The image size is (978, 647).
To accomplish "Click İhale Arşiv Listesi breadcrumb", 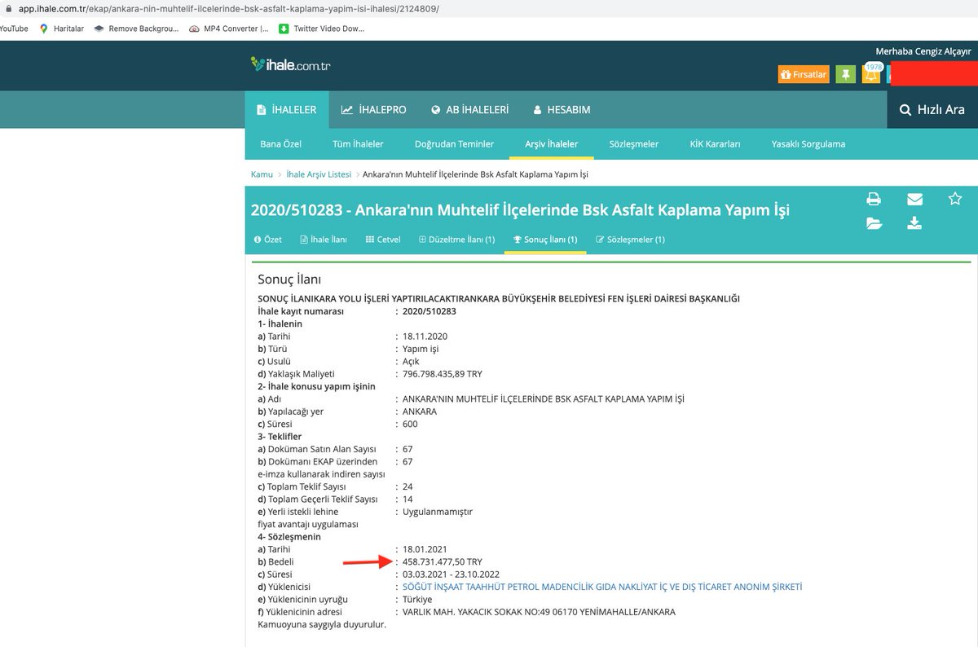I will pos(318,174).
